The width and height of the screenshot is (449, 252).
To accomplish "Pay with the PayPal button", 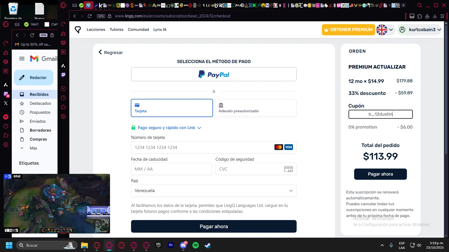I will [x=214, y=74].
